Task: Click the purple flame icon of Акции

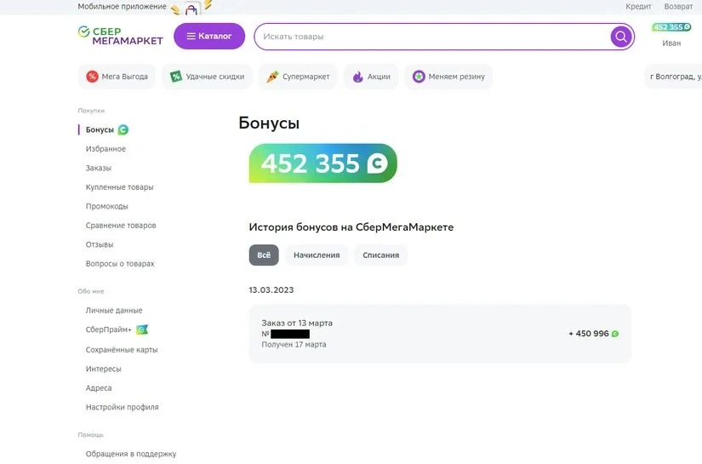Action: point(357,77)
